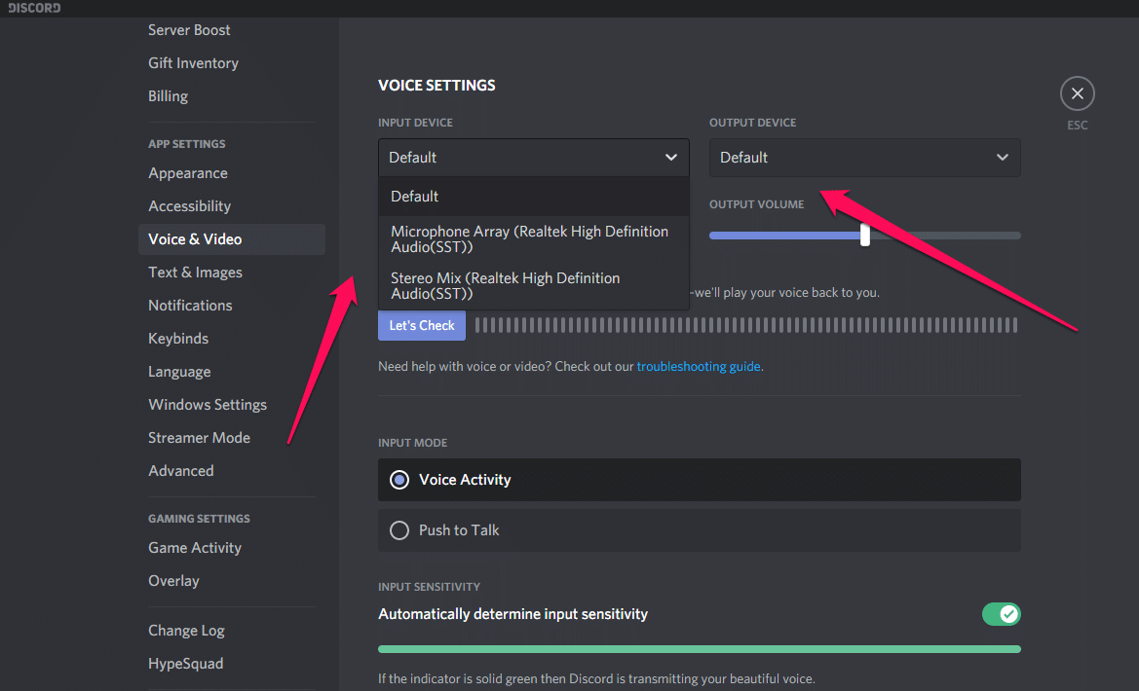Click the Discord logo in title bar
1139x691 pixels.
point(34,8)
